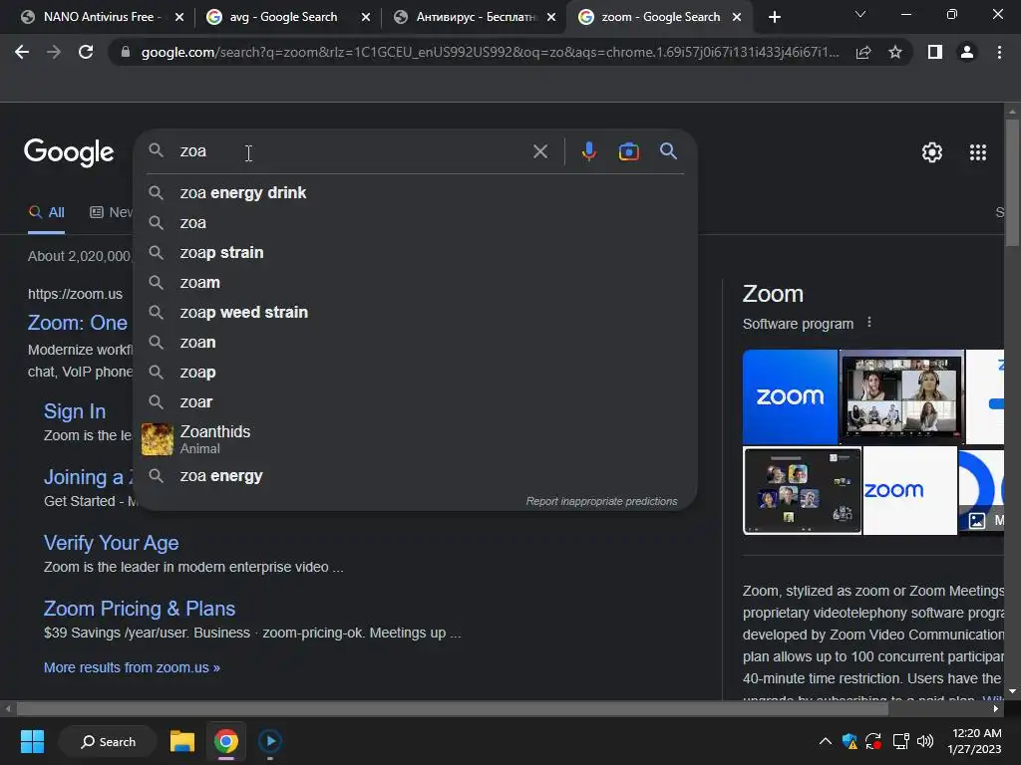This screenshot has width=1021, height=765.
Task: Click the browser back arrow
Action: (22, 52)
